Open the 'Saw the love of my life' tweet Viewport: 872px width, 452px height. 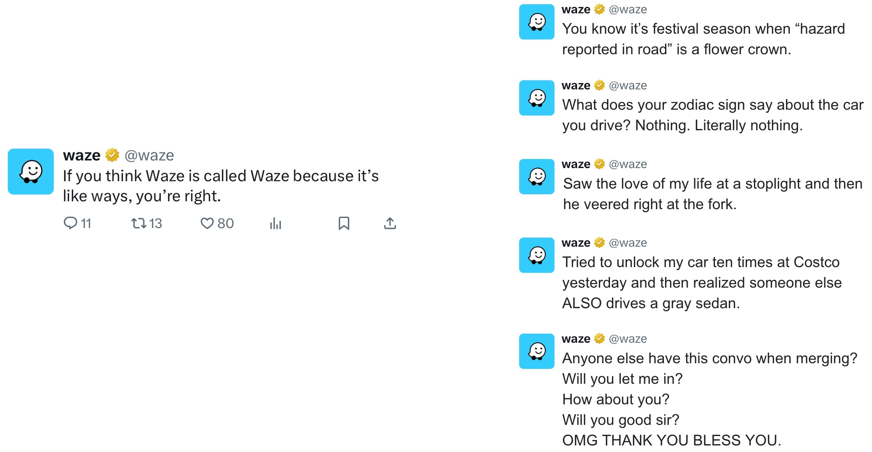712,194
